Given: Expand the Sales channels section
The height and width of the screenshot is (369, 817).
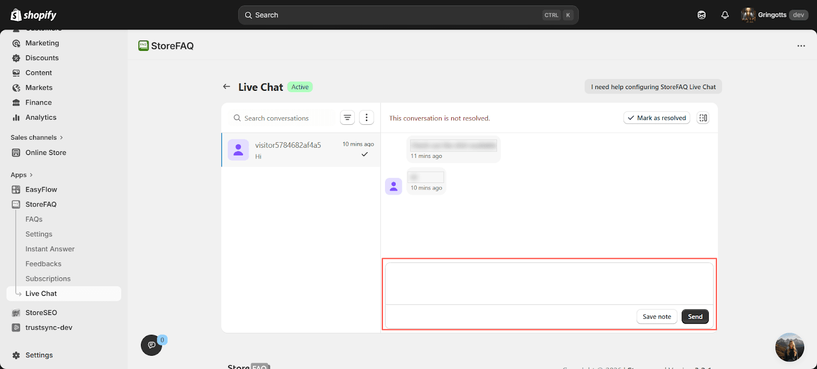Looking at the screenshot, I should (37, 138).
